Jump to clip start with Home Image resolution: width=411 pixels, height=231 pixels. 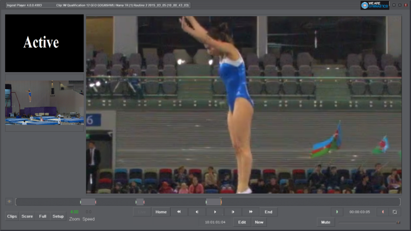point(161,212)
